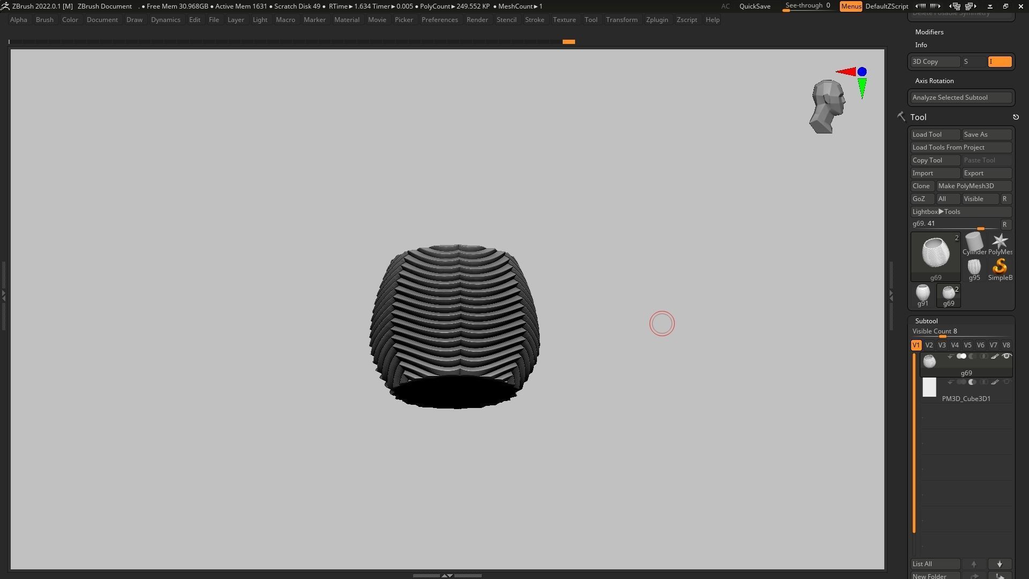Click the move subtool down arrow

pyautogui.click(x=1000, y=564)
